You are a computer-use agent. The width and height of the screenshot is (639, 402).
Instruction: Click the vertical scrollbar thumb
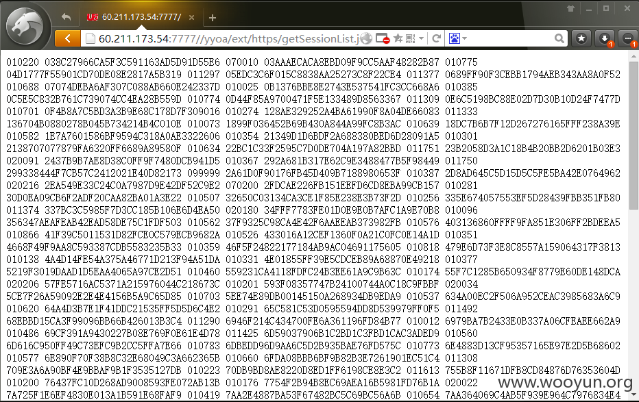tap(634, 136)
